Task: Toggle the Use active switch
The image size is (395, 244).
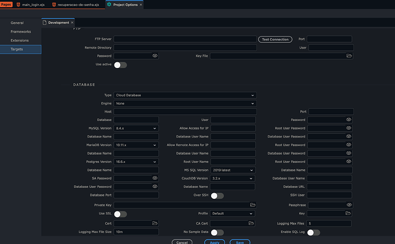Action: pyautogui.click(x=120, y=65)
